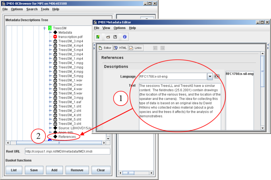This screenshot has width=271, height=180.
Task: Click the green S icon for TreesSM session
Action: point(50,28)
